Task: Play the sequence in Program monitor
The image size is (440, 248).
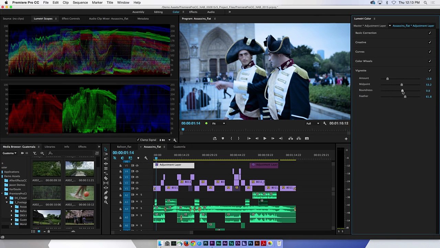Action: point(265,138)
